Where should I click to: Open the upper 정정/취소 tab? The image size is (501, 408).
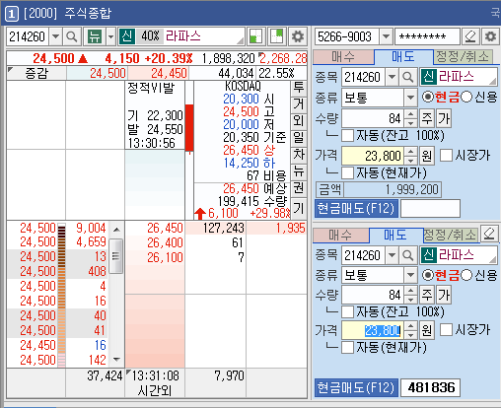click(x=463, y=57)
